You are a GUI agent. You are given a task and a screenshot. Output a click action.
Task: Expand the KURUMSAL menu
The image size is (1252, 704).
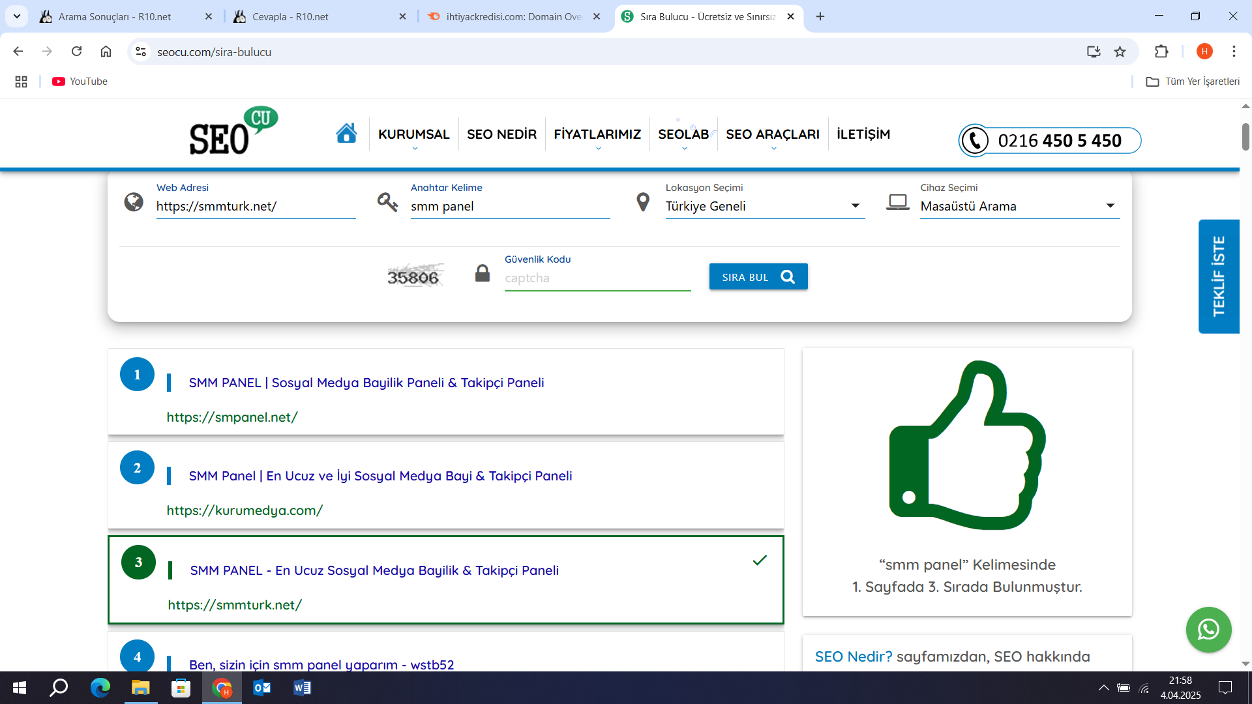click(x=414, y=135)
